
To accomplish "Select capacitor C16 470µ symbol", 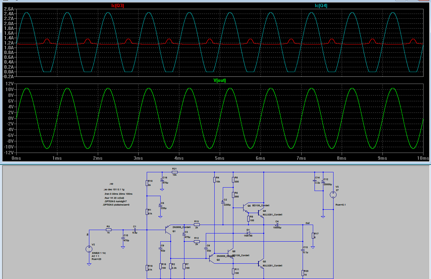I will (162, 180).
